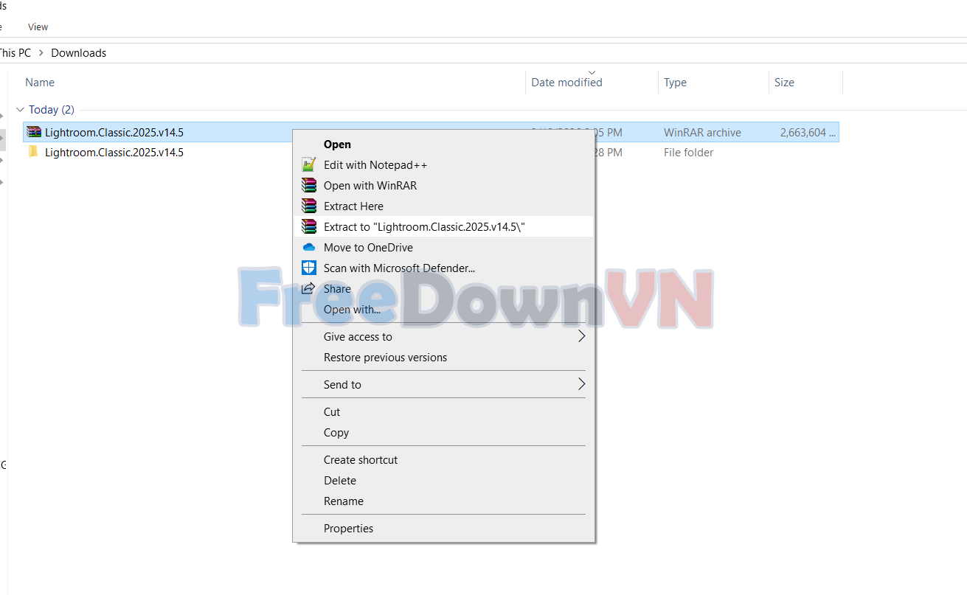The height and width of the screenshot is (595, 967).
Task: Click the Share arrow icon in the menu
Action: tap(309, 288)
